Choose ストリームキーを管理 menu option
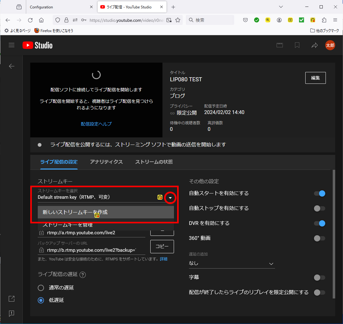This screenshot has height=324, width=343. click(x=106, y=225)
